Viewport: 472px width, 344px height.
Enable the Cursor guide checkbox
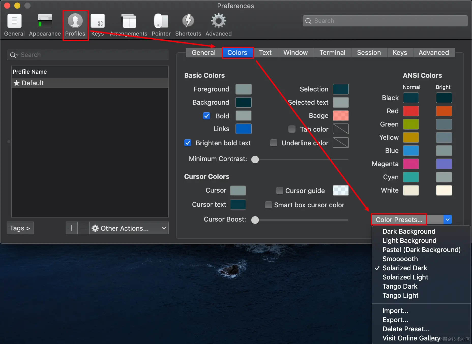click(280, 191)
